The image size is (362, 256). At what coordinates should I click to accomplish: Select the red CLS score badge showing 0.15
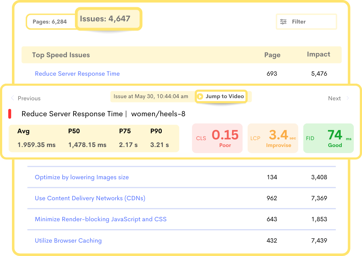217,138
